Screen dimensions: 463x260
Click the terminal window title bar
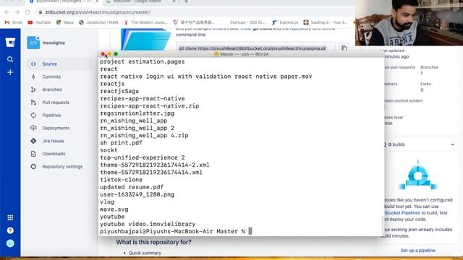tap(241, 54)
